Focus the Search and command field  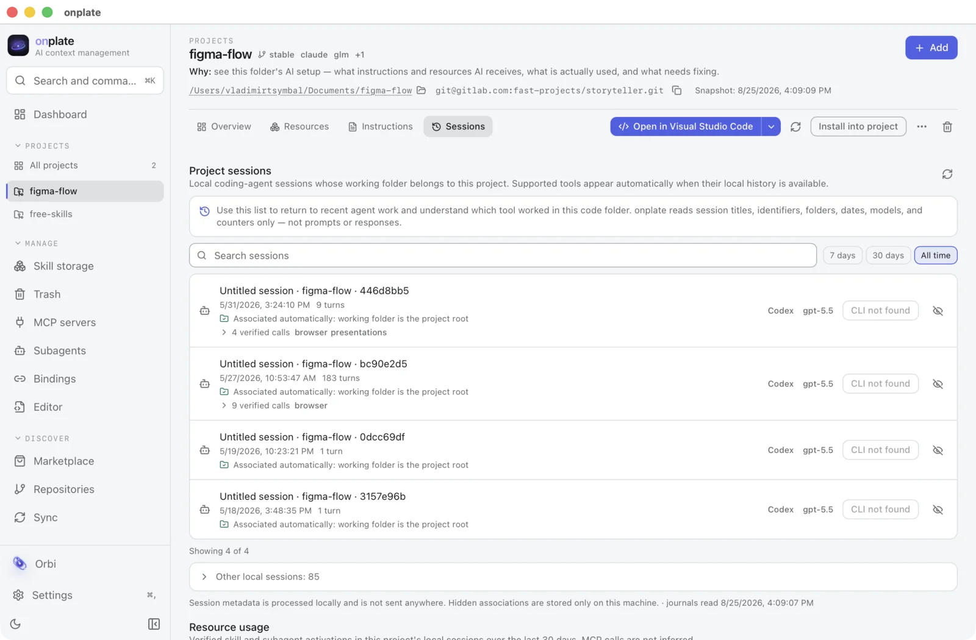coord(85,80)
